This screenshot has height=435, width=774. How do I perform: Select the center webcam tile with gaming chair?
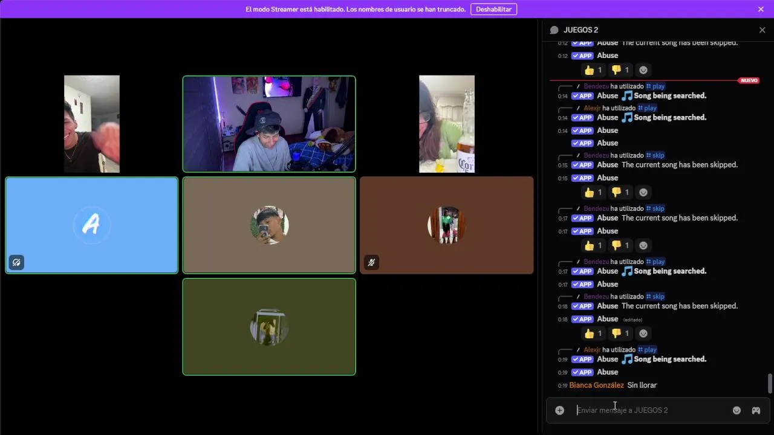click(x=269, y=124)
